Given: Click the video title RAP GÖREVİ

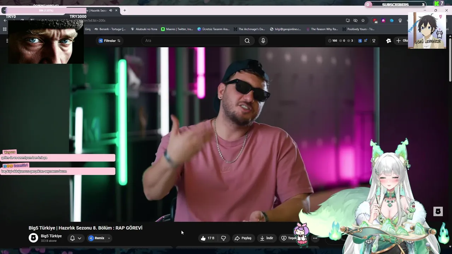Looking at the screenshot, I should point(85,228).
